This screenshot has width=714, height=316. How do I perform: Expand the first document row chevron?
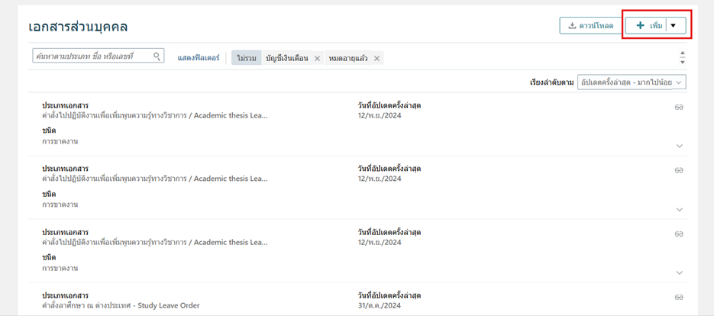tap(679, 146)
